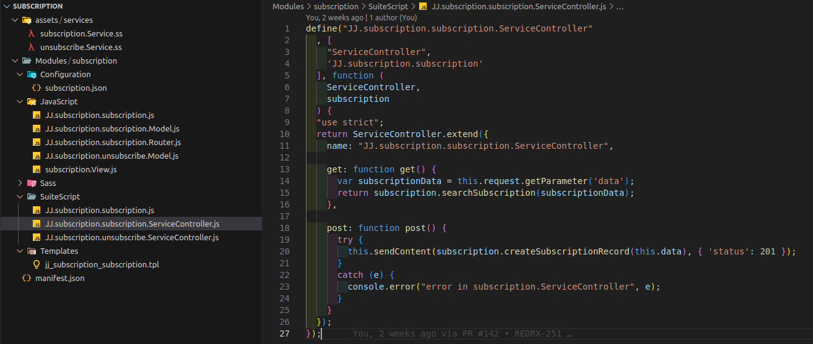Expand the Sass folder chevron
The width and height of the screenshot is (813, 344).
pos(20,183)
